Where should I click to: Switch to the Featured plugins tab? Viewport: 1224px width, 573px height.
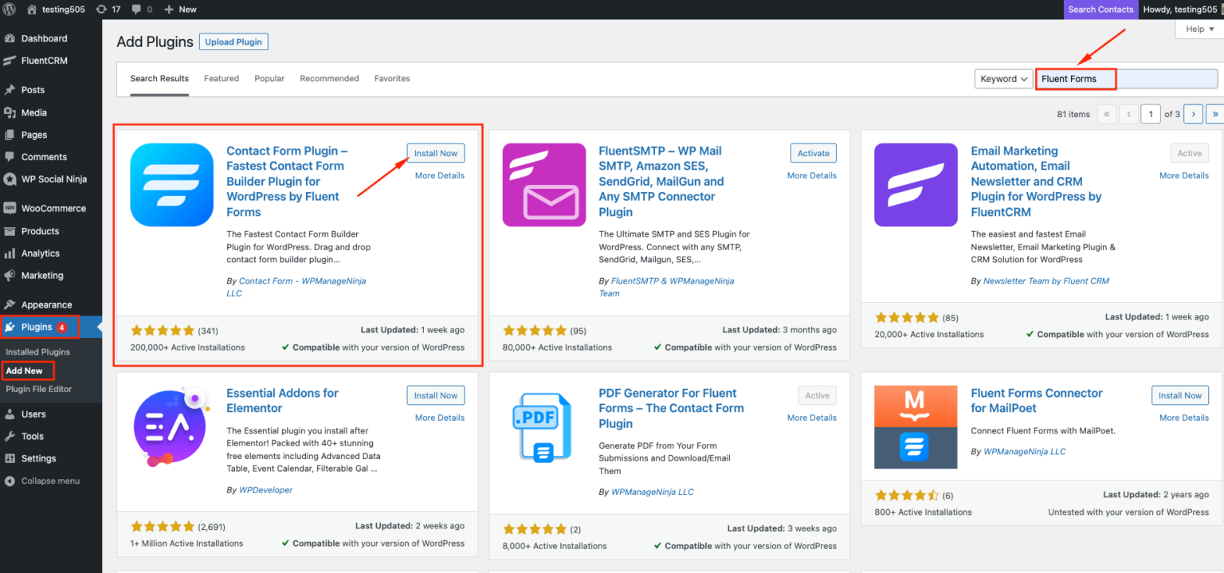(x=221, y=78)
